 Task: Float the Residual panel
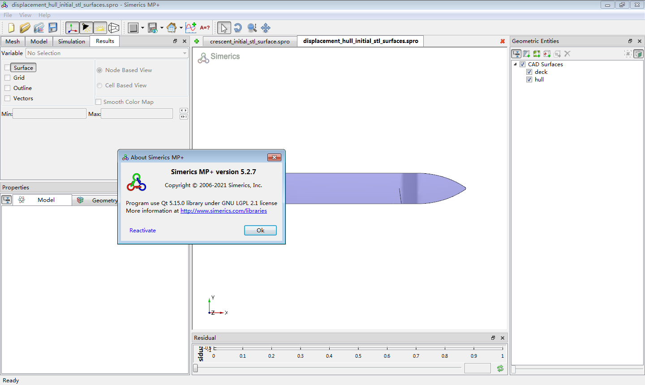pos(493,338)
